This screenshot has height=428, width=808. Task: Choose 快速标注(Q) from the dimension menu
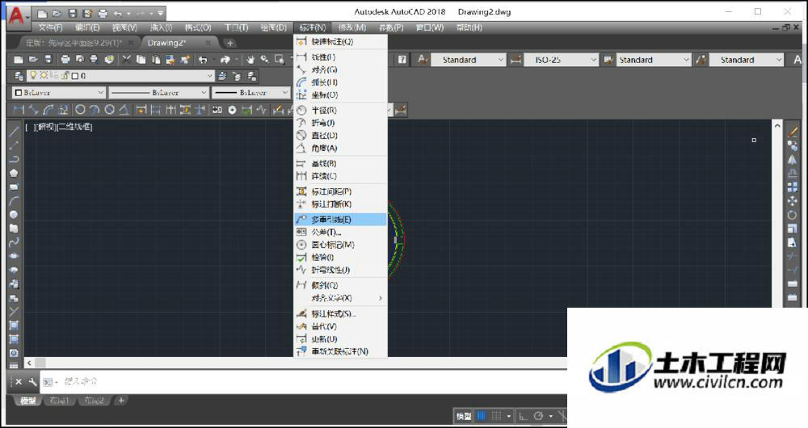pos(340,42)
